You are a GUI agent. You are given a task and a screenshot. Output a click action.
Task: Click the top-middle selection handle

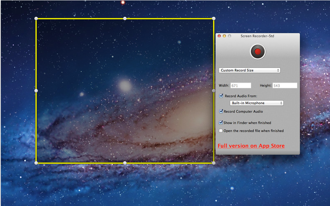pos(125,19)
